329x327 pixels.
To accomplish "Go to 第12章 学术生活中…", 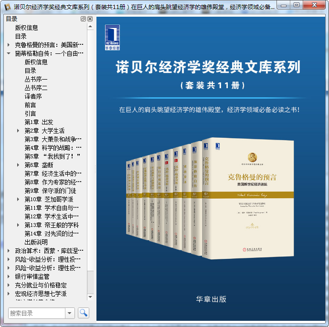I will tap(52, 216).
